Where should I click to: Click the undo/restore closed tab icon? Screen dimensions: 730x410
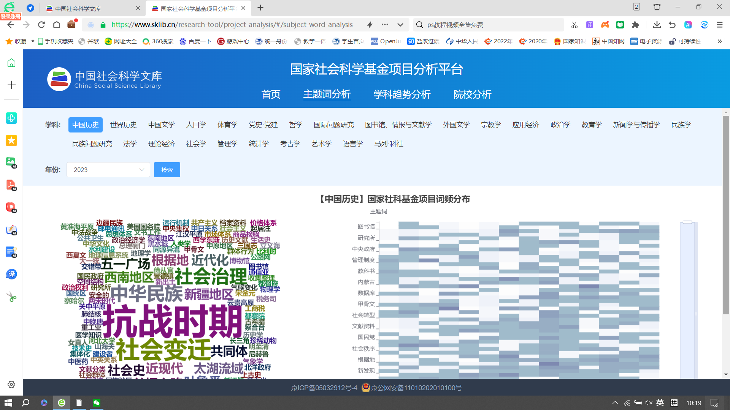click(x=672, y=25)
